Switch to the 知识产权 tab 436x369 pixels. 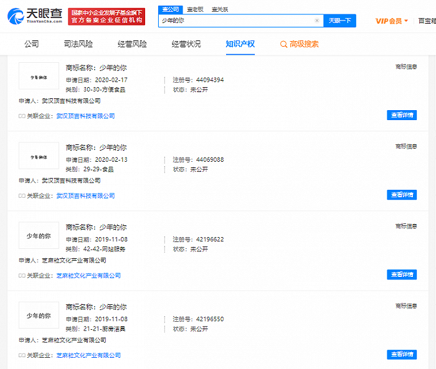pos(240,44)
